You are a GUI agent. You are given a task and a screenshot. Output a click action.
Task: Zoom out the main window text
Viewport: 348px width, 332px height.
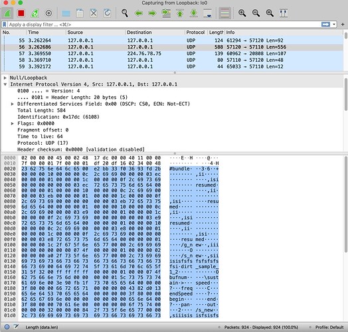pos(256,13)
